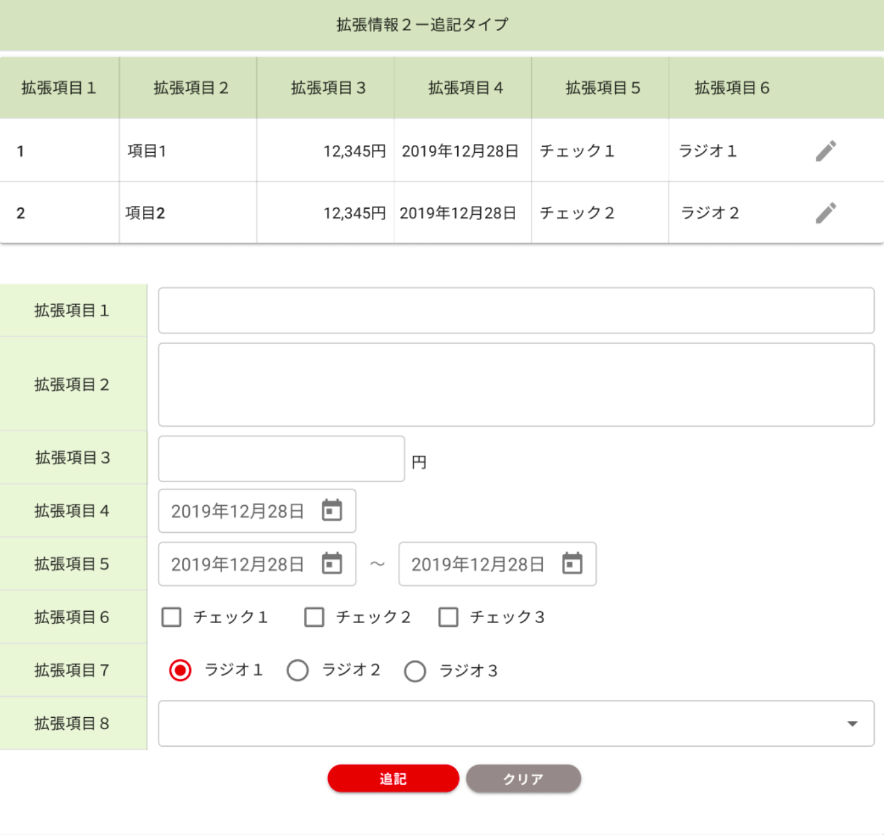Image resolution: width=884 pixels, height=835 pixels.
Task: Select the table cell reading 項目1
Action: (x=147, y=151)
